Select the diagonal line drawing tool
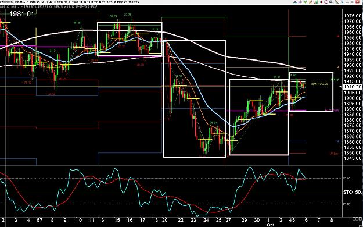Screen dimensions: 363x227 click(x=337, y=2)
